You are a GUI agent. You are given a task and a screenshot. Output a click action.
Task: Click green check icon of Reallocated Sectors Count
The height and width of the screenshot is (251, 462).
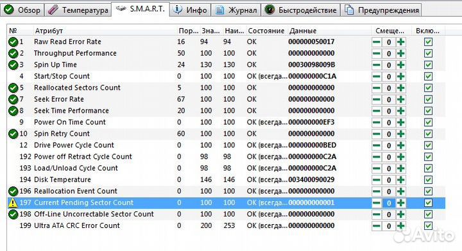(13, 88)
